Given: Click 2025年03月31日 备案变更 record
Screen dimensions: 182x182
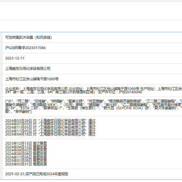Looking at the screenshot, I should (x=26, y=164).
